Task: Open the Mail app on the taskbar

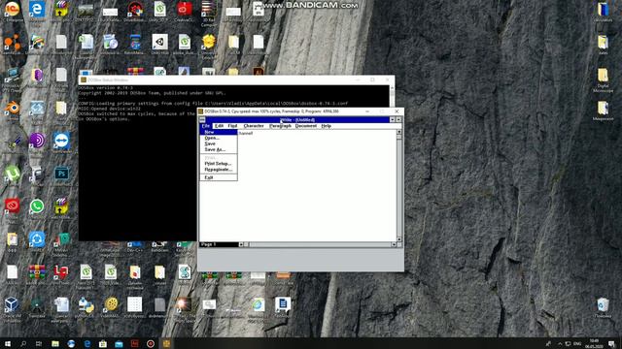Action: click(x=119, y=343)
